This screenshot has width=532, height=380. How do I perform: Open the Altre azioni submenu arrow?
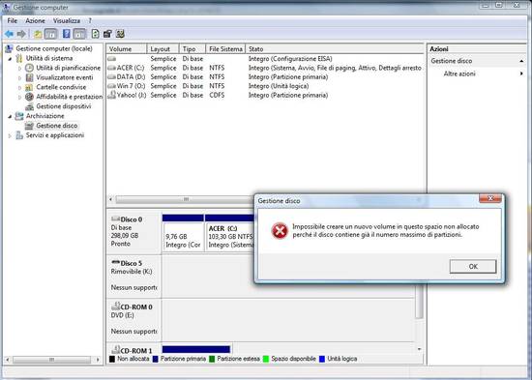coord(521,73)
